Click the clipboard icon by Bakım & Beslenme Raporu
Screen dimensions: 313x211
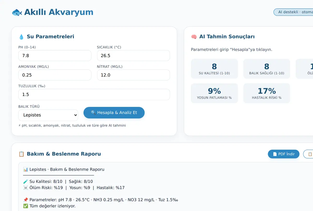coord(21,154)
